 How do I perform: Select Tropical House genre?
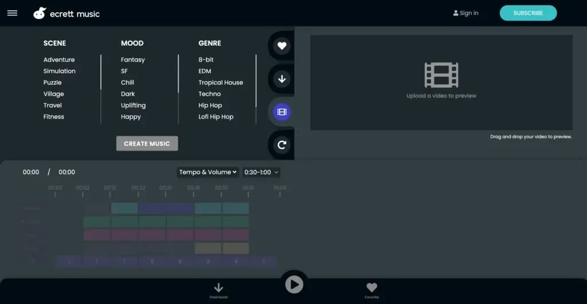point(221,82)
